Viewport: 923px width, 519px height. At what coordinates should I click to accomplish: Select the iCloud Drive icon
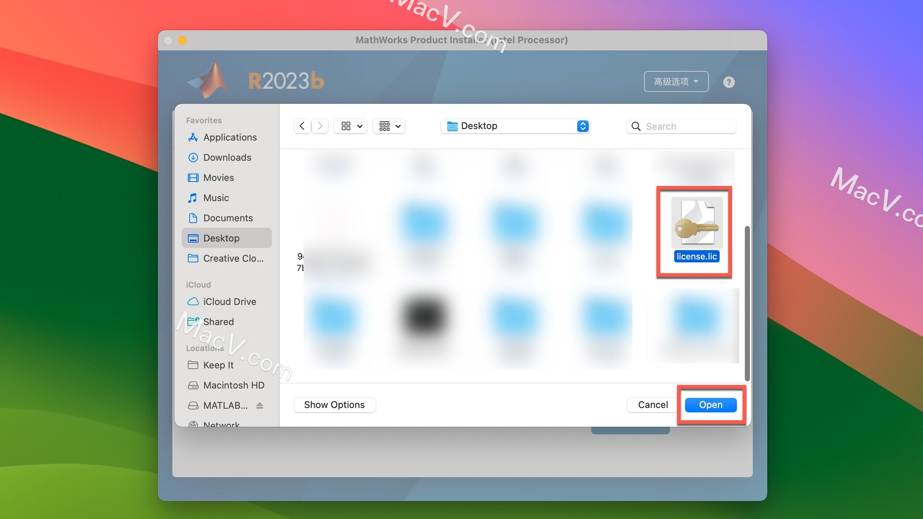point(193,301)
